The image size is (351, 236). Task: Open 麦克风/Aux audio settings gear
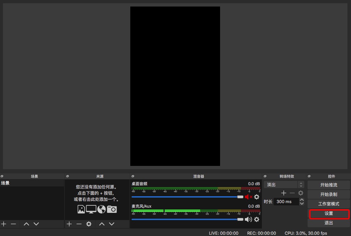pyautogui.click(x=257, y=219)
